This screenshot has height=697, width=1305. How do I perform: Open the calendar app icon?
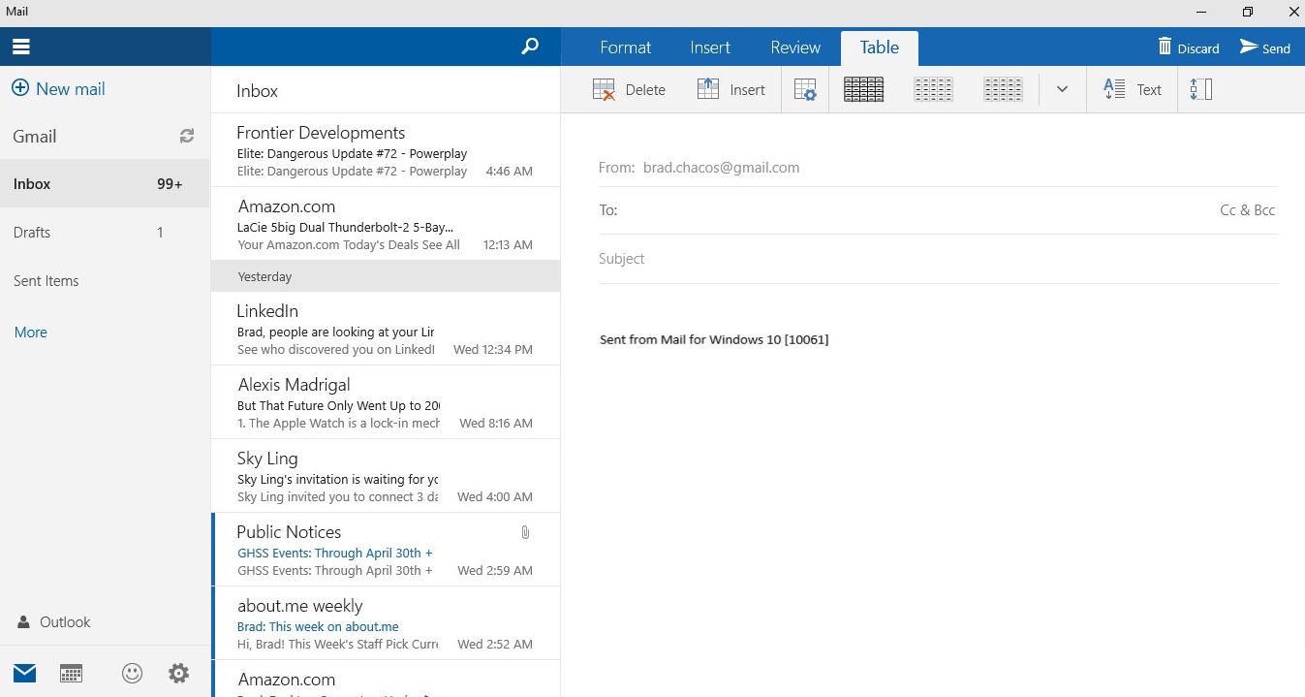[71, 673]
